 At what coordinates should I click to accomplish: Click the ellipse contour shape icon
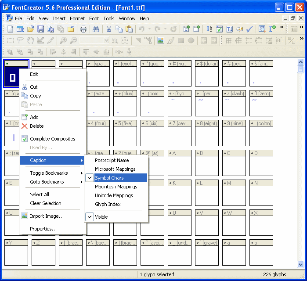point(191,40)
